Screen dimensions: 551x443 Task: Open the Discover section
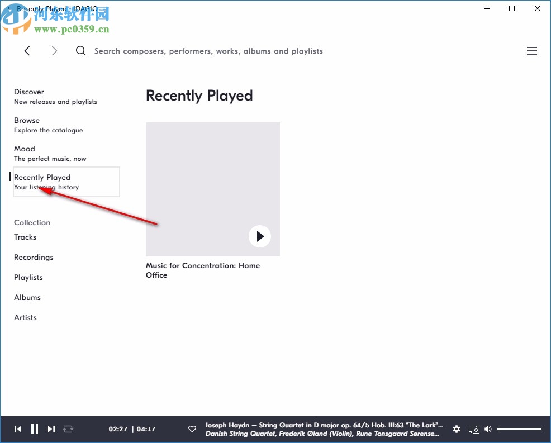(55, 97)
